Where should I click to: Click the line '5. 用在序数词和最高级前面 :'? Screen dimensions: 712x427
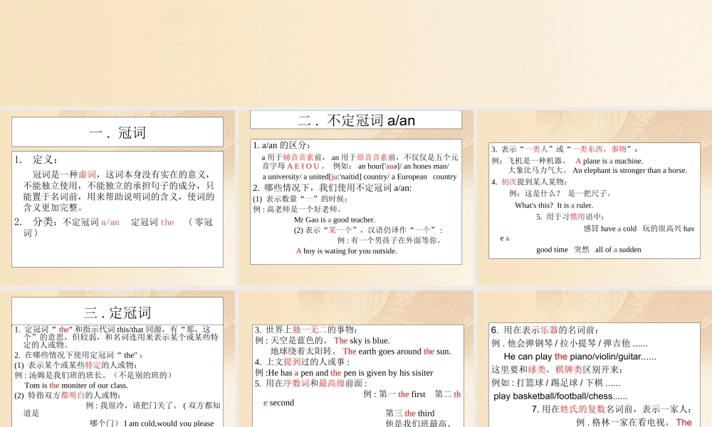[x=311, y=384]
